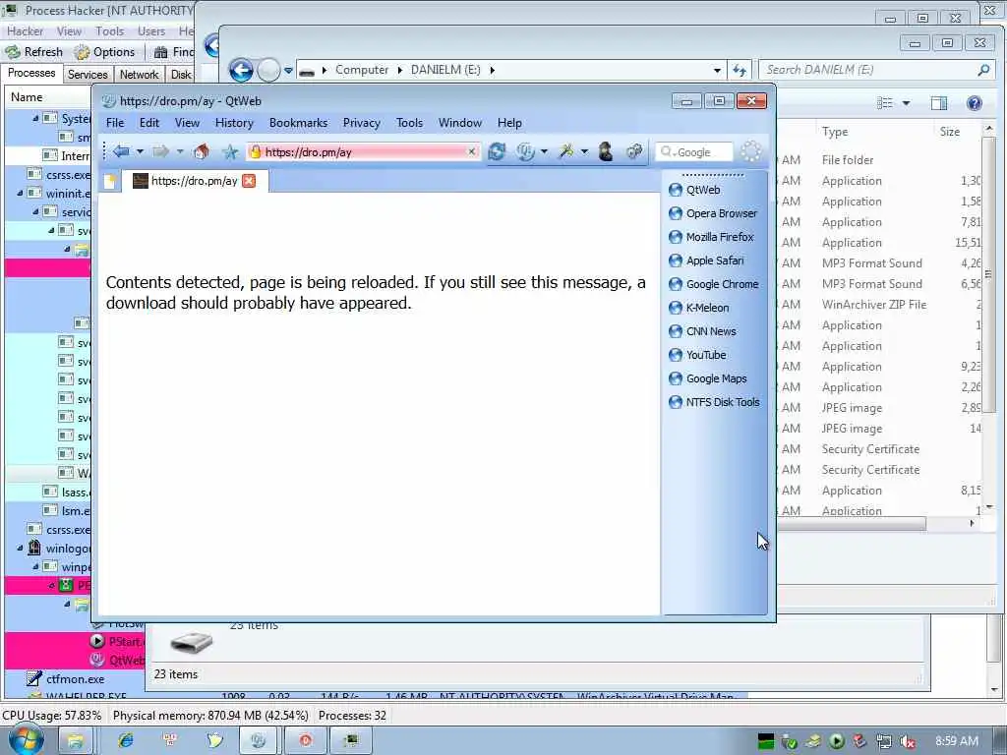This screenshot has height=755, width=1007.
Task: Open the dropdown next to the magic wand
Action: click(584, 152)
